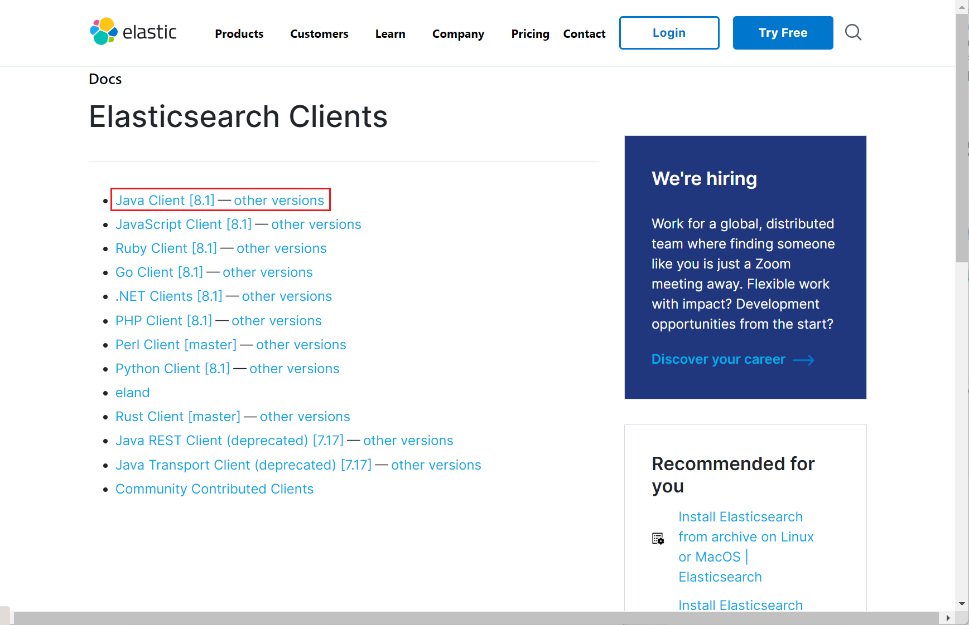Screen dimensions: 969x625
Task: Open the Java Client [8.1] link
Action: pyautogui.click(x=165, y=201)
